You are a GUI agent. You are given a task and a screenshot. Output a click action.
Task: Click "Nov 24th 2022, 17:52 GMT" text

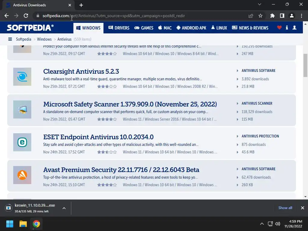point(64,152)
